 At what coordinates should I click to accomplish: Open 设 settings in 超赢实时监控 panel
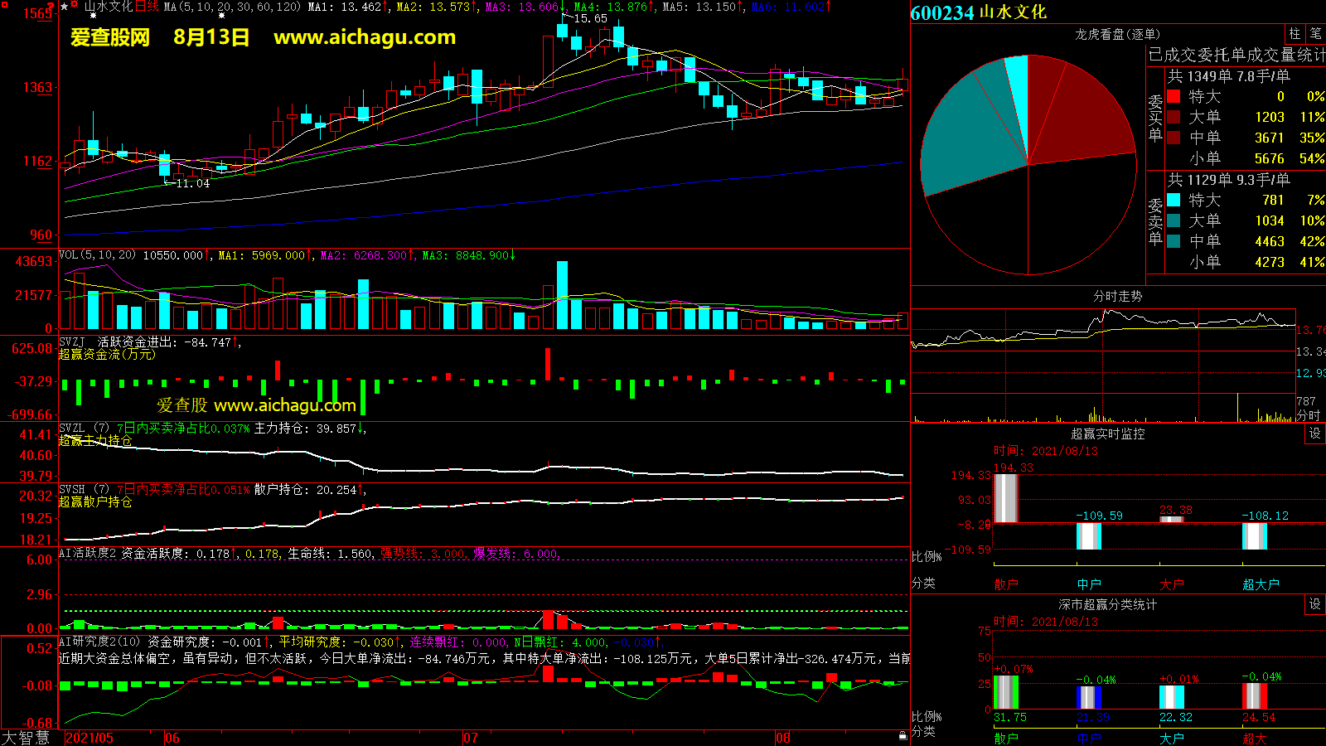coord(1315,434)
